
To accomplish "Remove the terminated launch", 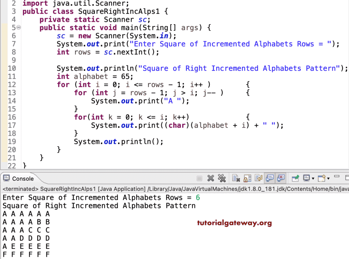I will (x=210, y=178).
